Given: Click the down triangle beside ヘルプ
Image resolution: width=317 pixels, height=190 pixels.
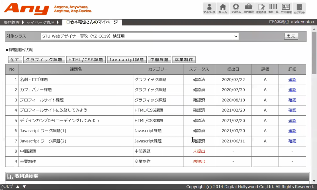Looking at the screenshot, I should [x=24, y=187].
